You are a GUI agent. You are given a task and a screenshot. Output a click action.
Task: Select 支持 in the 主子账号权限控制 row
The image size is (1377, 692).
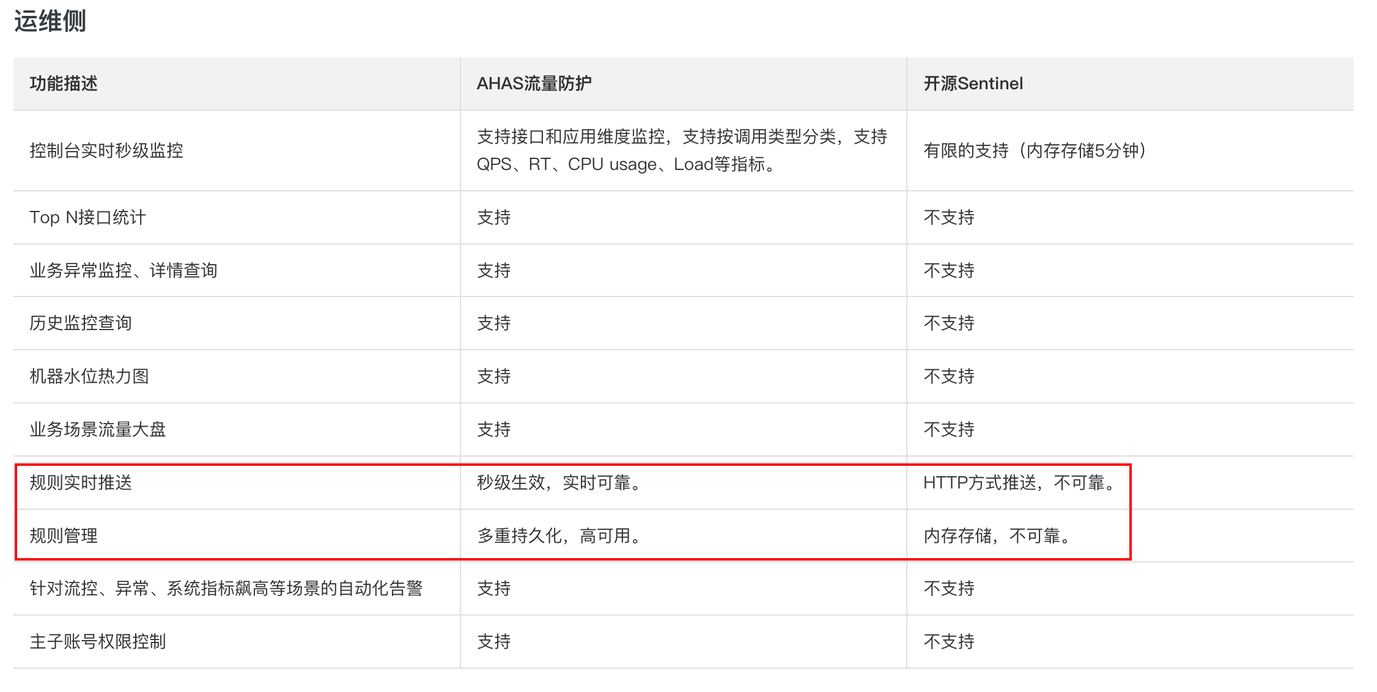(493, 641)
